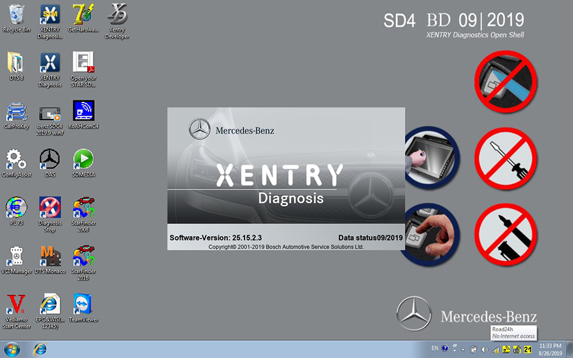Click the taskbar clock showing 11:33 PM

pos(551,348)
